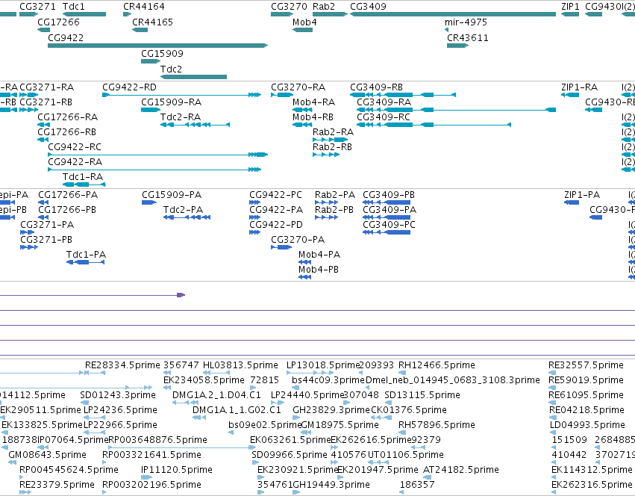Select the AT24182.5prime EST
The width and height of the screenshot is (635, 496).
tap(428, 477)
